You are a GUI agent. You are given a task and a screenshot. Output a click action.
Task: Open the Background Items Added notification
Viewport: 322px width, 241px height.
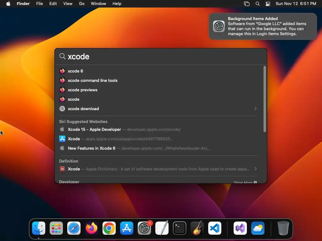[263, 26]
